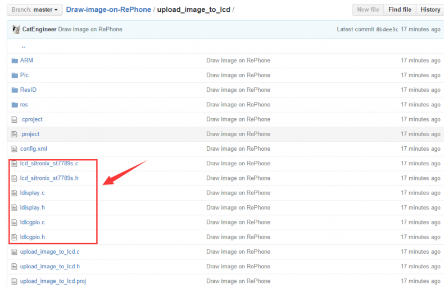
Task: Open the ldlcgpio.c file
Action: tap(32, 222)
